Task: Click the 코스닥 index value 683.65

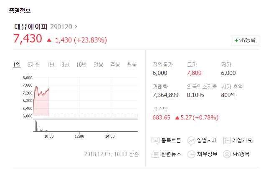Action: [162, 117]
